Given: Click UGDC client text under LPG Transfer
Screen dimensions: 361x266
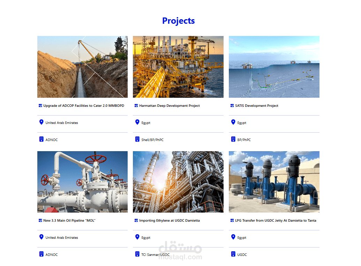Looking at the screenshot, I should pyautogui.click(x=242, y=254).
